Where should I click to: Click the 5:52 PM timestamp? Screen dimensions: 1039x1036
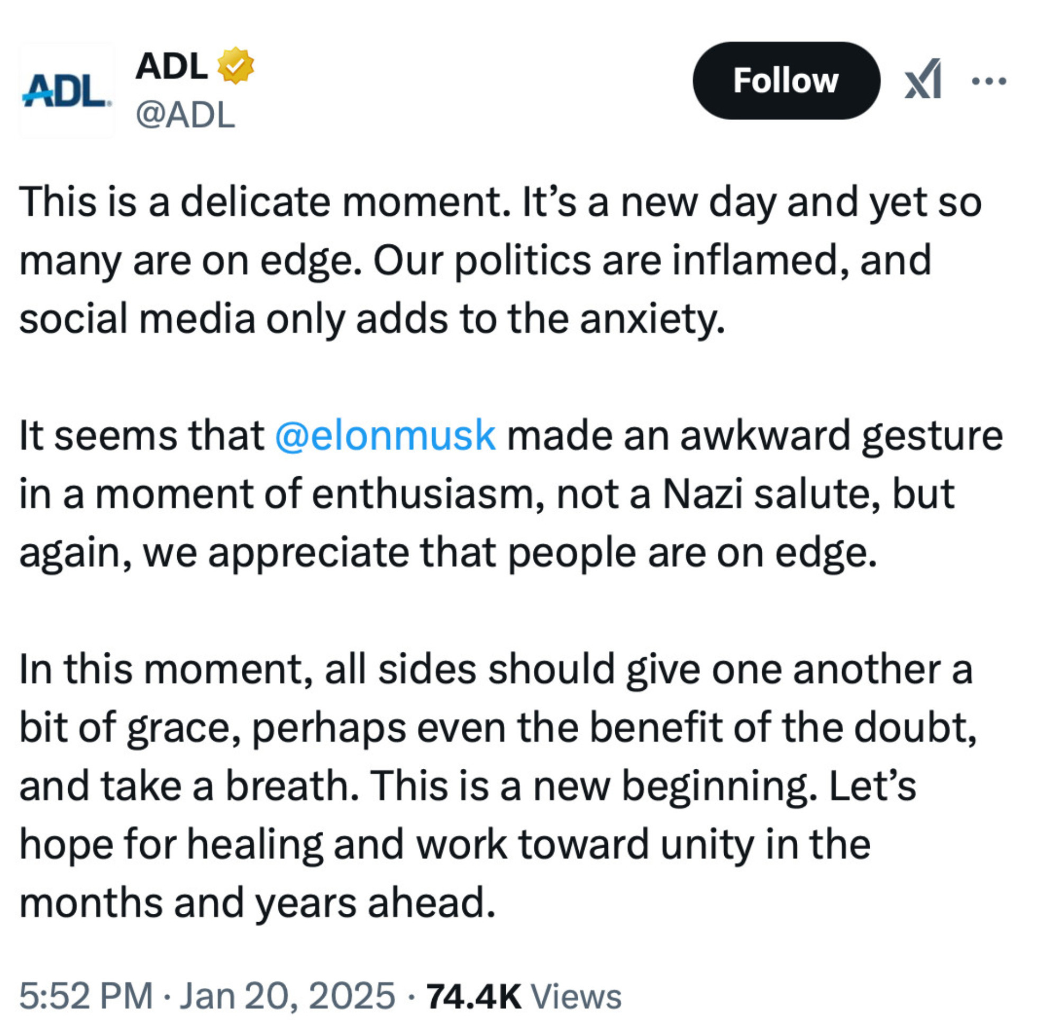click(86, 996)
